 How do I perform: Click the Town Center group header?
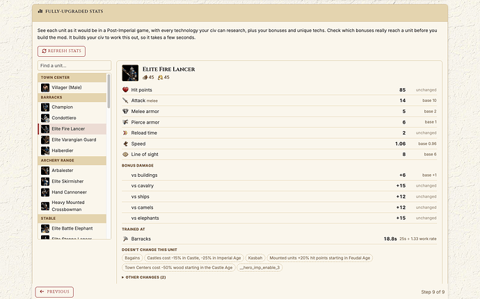tap(72, 78)
